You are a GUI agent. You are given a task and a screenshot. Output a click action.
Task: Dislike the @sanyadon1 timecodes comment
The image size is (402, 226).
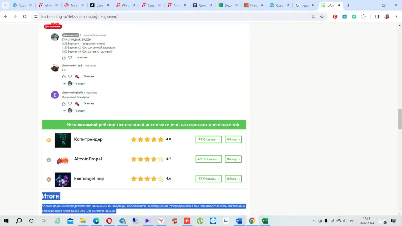point(70,58)
